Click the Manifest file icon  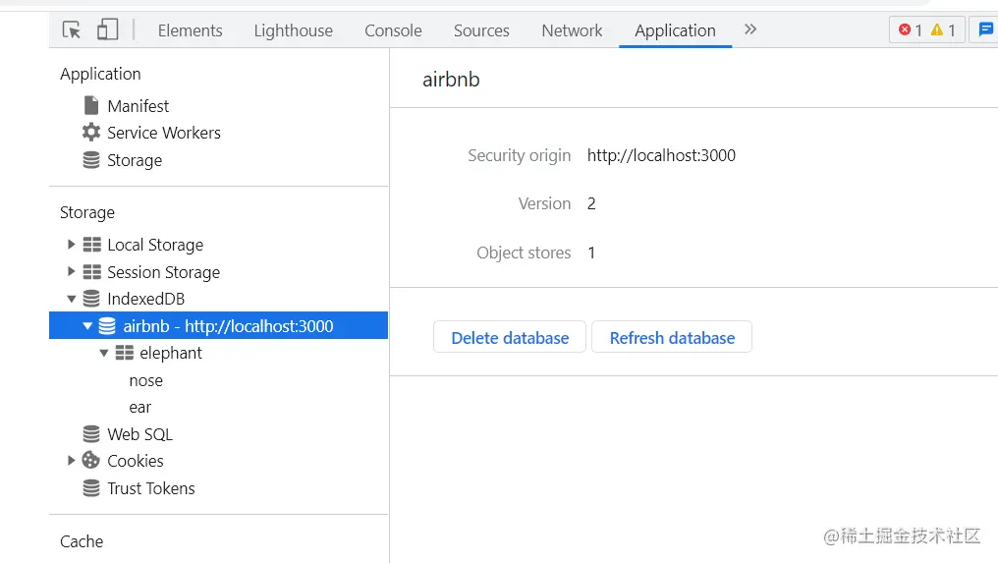91,106
